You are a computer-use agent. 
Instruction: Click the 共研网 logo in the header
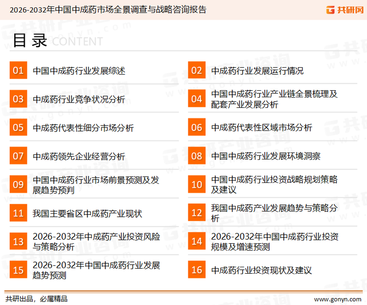click(x=345, y=10)
